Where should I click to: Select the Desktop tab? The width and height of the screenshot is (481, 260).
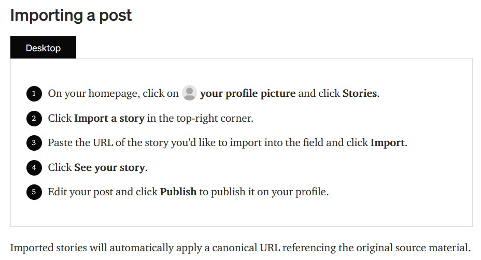(x=43, y=48)
